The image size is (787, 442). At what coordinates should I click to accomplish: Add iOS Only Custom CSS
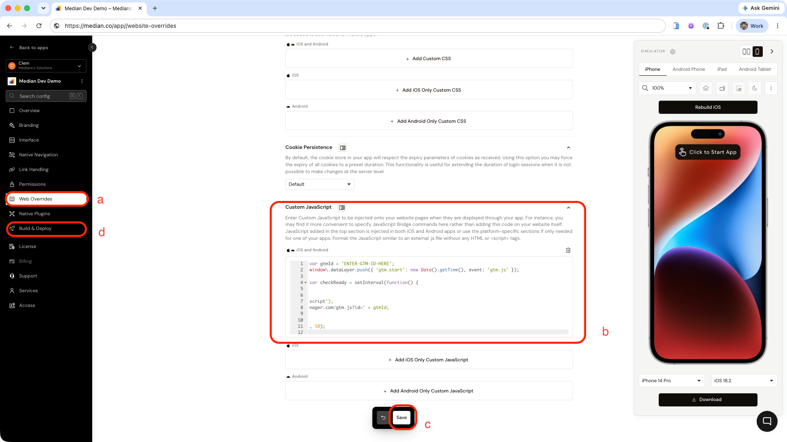click(429, 90)
